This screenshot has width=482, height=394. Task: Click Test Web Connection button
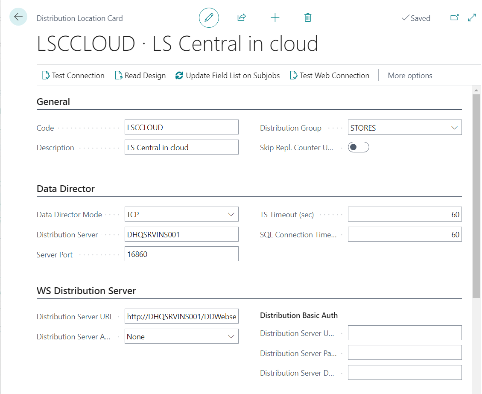coord(329,76)
